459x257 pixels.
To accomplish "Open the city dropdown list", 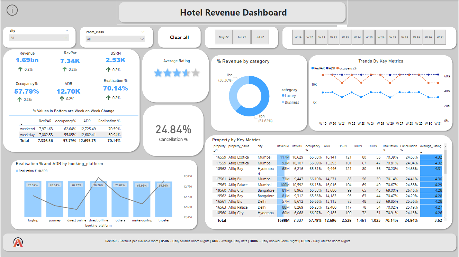I will click(x=39, y=38).
